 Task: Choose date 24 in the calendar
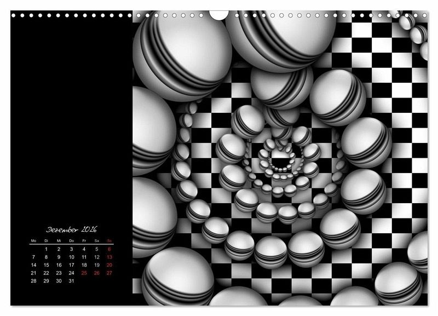[71, 273]
